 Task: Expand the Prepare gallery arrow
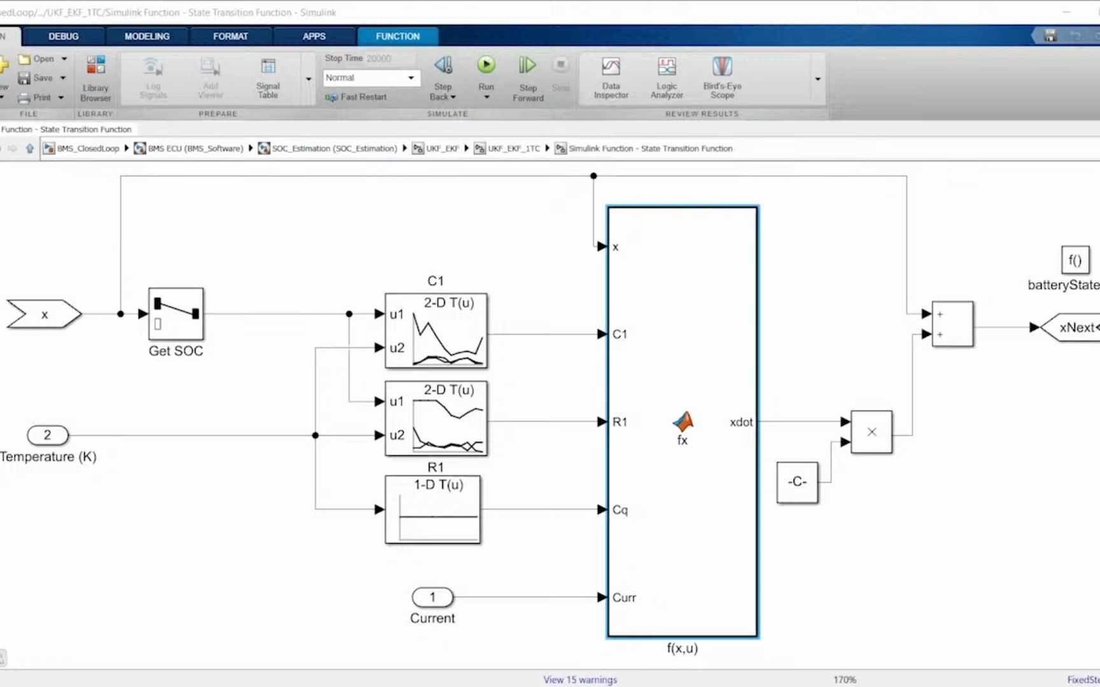309,80
